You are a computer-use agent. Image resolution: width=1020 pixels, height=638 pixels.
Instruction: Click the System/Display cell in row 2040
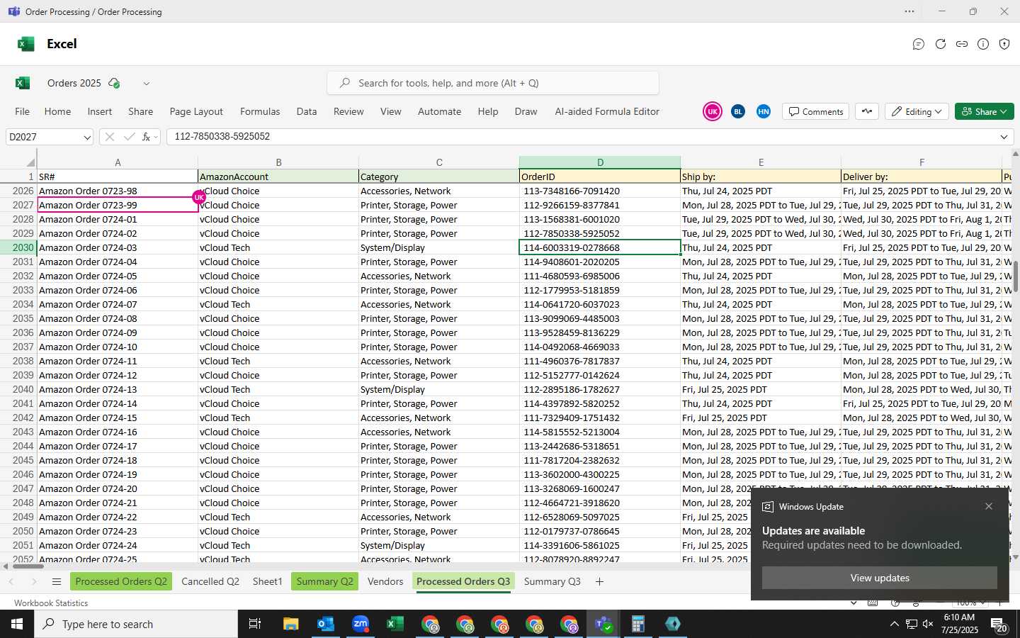[439, 389]
